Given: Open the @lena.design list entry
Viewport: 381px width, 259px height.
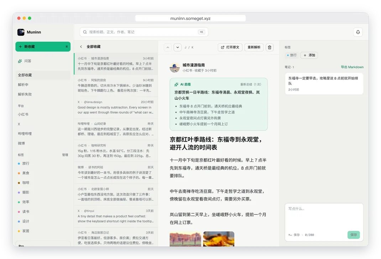Looking at the screenshot, I should pyautogui.click(x=116, y=108).
